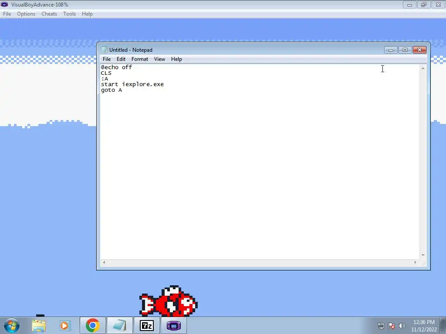Minimize the Notepad window

point(391,50)
